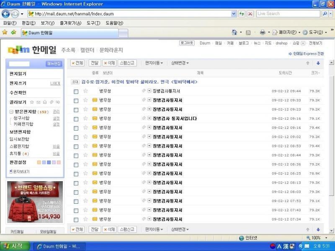Click the 로그아웃 button
335x251 pixels.
click(187, 43)
